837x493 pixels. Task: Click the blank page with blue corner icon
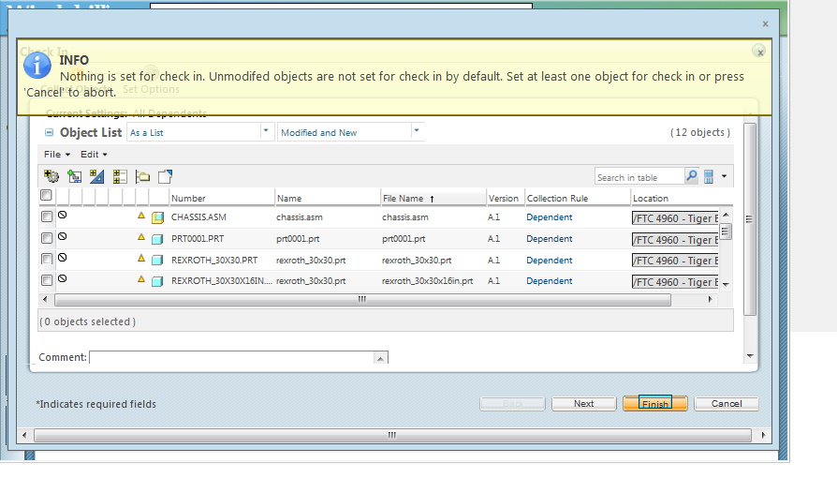point(165,176)
